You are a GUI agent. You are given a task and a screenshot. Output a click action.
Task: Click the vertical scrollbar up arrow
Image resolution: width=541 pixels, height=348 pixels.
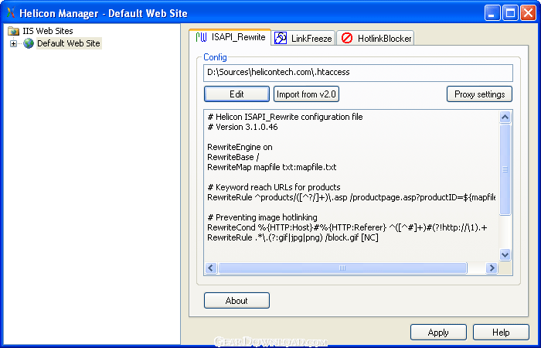(505, 117)
